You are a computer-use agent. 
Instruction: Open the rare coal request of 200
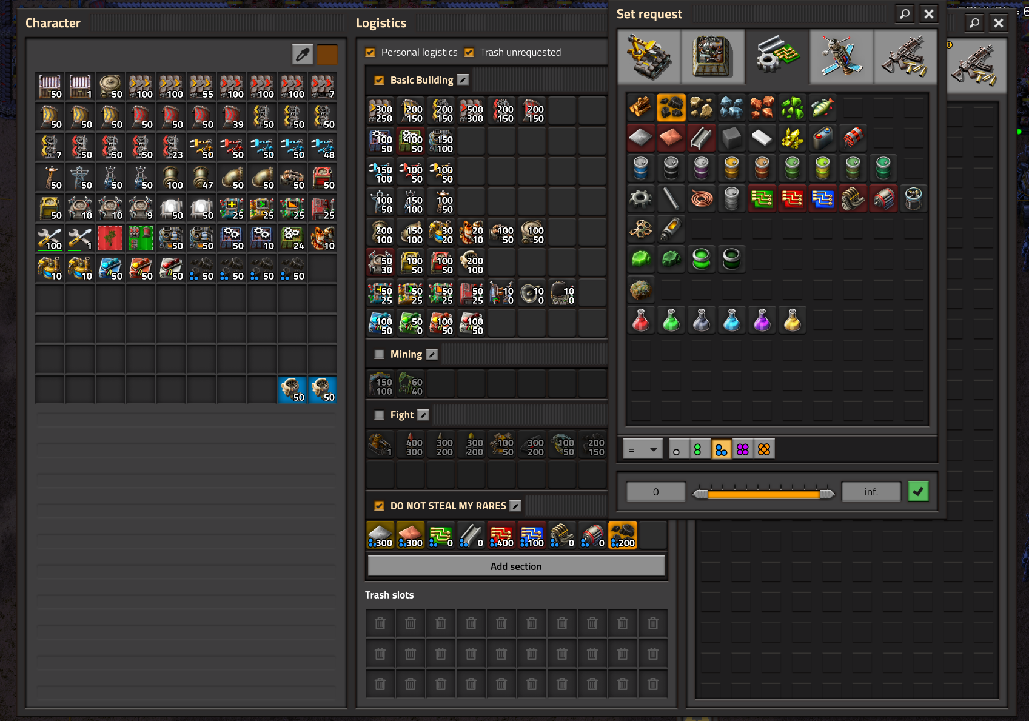click(x=623, y=535)
